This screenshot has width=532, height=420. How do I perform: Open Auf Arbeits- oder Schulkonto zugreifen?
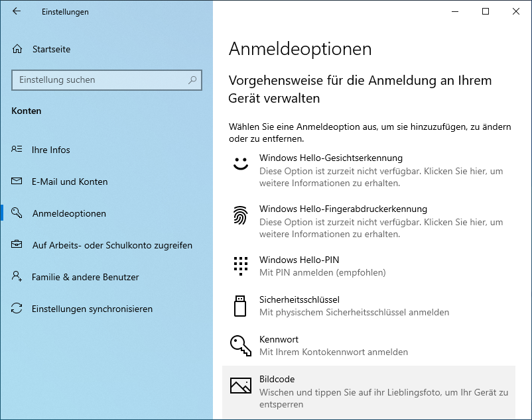(x=112, y=245)
